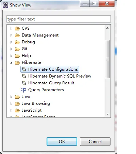Click the Java Browsing folder icon
Image resolution: width=136 pixels, height=154 pixels.
tap(17, 103)
